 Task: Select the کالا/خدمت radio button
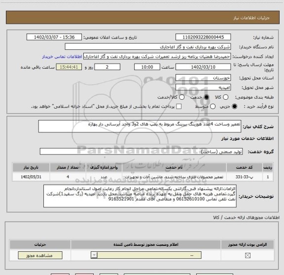click(181, 97)
